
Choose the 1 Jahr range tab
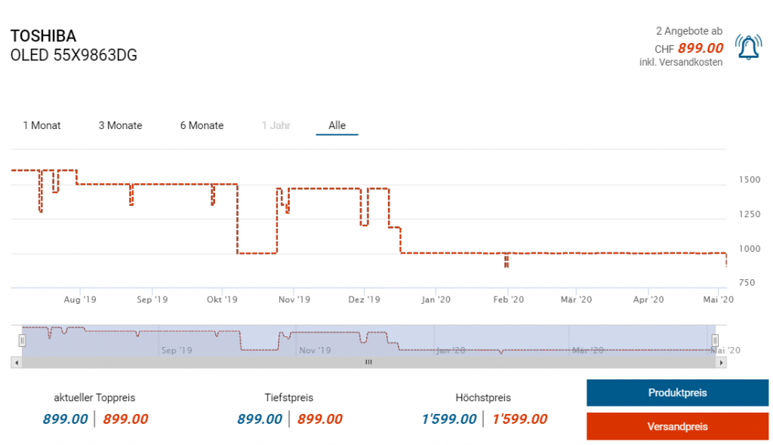pos(276,125)
